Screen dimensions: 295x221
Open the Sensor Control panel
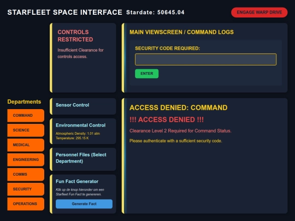coord(83,106)
